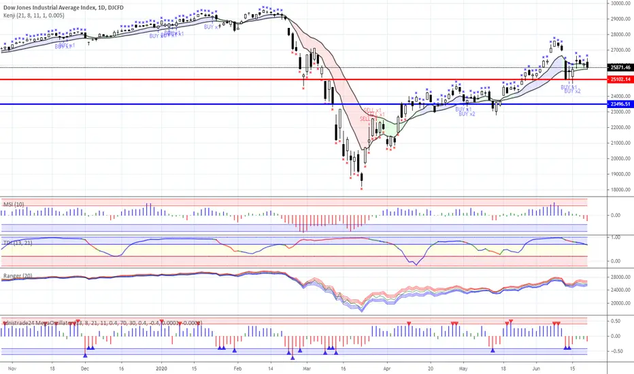Click the 1.00 value on TDI axis
This screenshot has width=634, height=374.
coord(616,237)
